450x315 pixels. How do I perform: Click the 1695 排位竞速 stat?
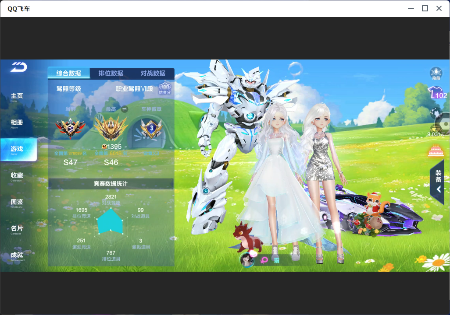(82, 213)
